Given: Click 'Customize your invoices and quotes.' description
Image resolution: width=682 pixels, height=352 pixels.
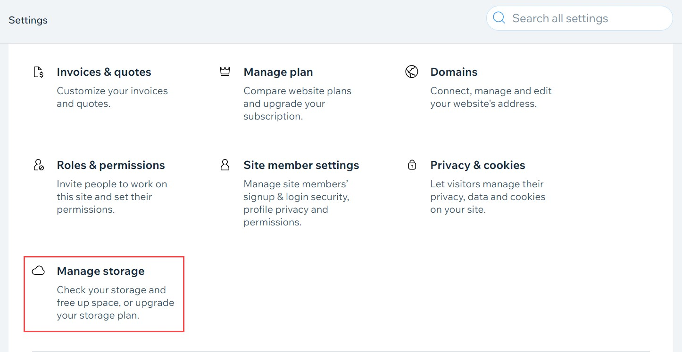Looking at the screenshot, I should (x=112, y=97).
